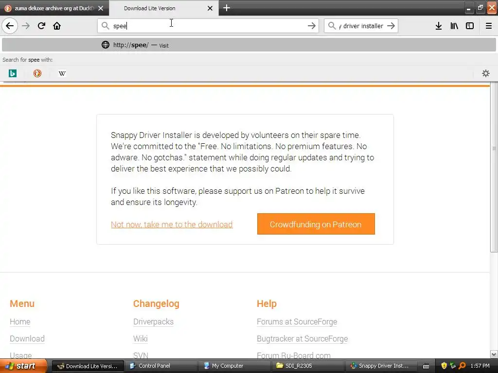498x373 pixels.
Task: Click the on-screen keyboard tray icon
Action: pyautogui.click(x=426, y=366)
